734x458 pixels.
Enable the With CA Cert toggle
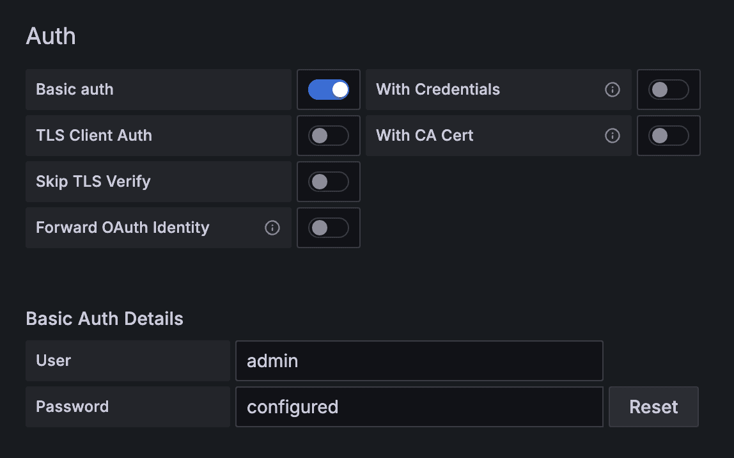(669, 136)
